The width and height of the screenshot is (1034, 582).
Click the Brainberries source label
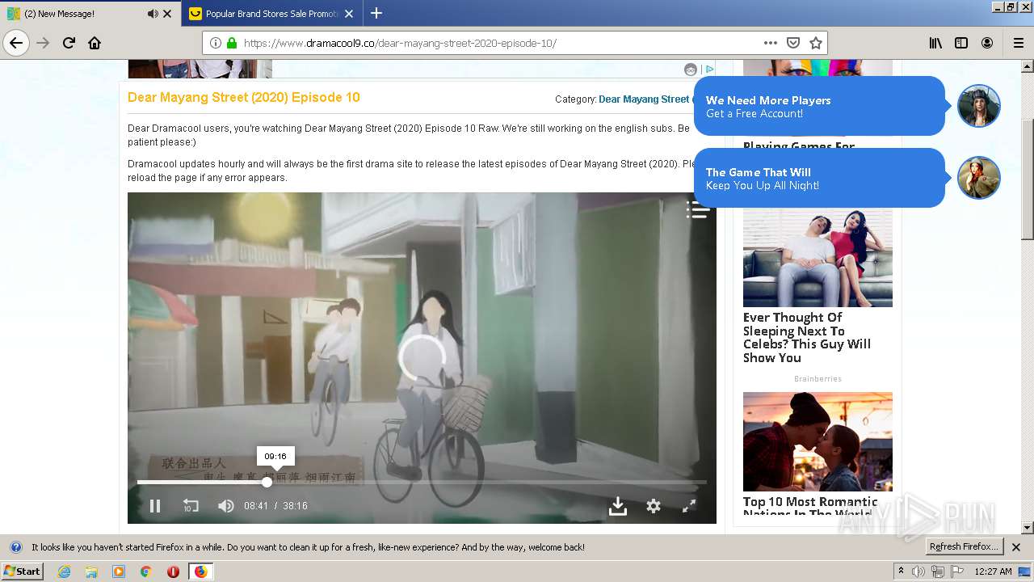click(818, 379)
